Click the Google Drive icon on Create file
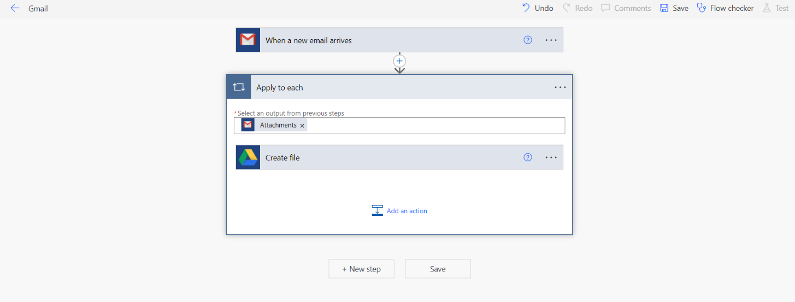Screen dimensions: 795x302 point(248,158)
